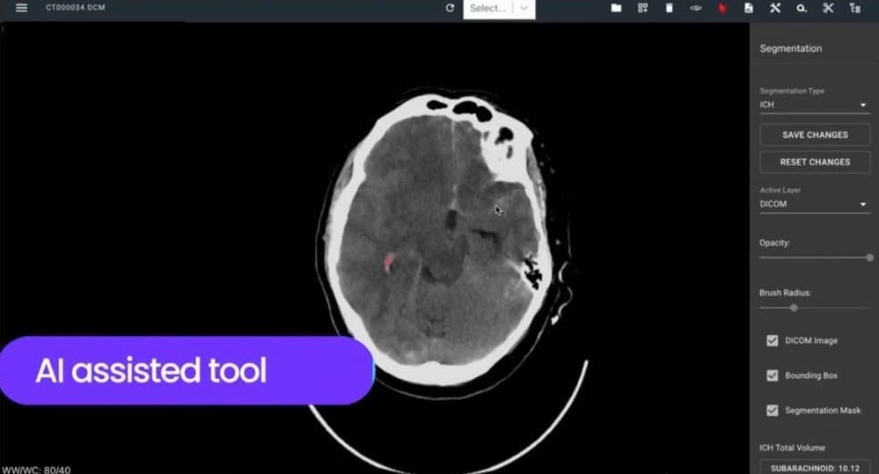Open the Active Layer DICOM dropdown
The image size is (879, 474).
point(814,204)
